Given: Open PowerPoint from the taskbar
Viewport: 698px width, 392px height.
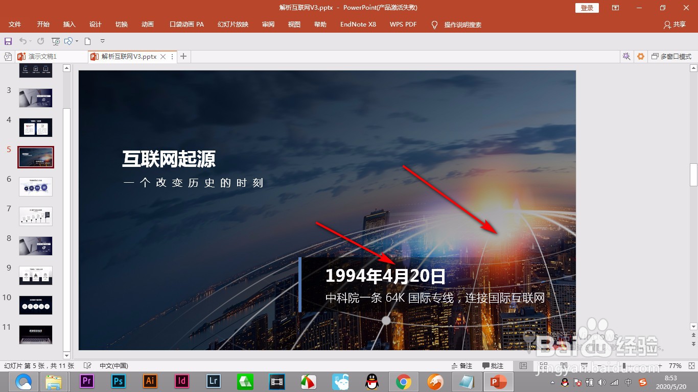Looking at the screenshot, I should pyautogui.click(x=498, y=381).
